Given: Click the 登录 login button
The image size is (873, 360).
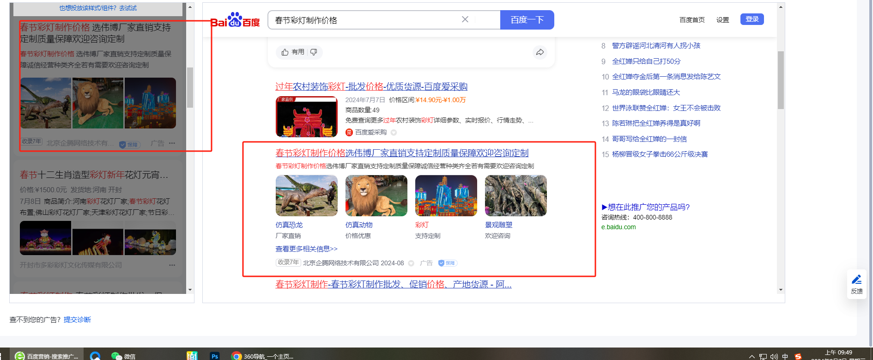Looking at the screenshot, I should pos(752,19).
